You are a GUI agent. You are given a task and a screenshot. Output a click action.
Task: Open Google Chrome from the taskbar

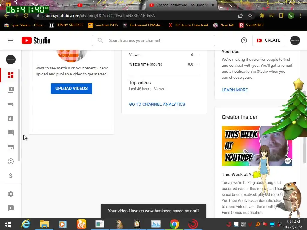click(174, 224)
